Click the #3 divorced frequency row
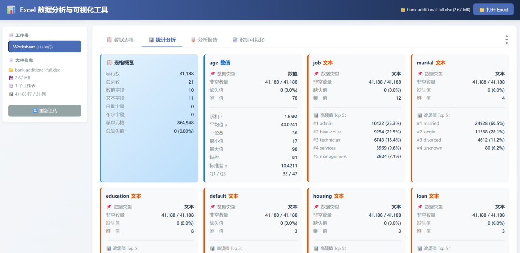 click(461, 140)
